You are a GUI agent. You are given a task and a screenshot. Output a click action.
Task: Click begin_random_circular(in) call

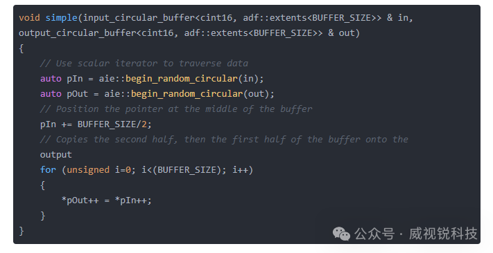pyautogui.click(x=194, y=79)
